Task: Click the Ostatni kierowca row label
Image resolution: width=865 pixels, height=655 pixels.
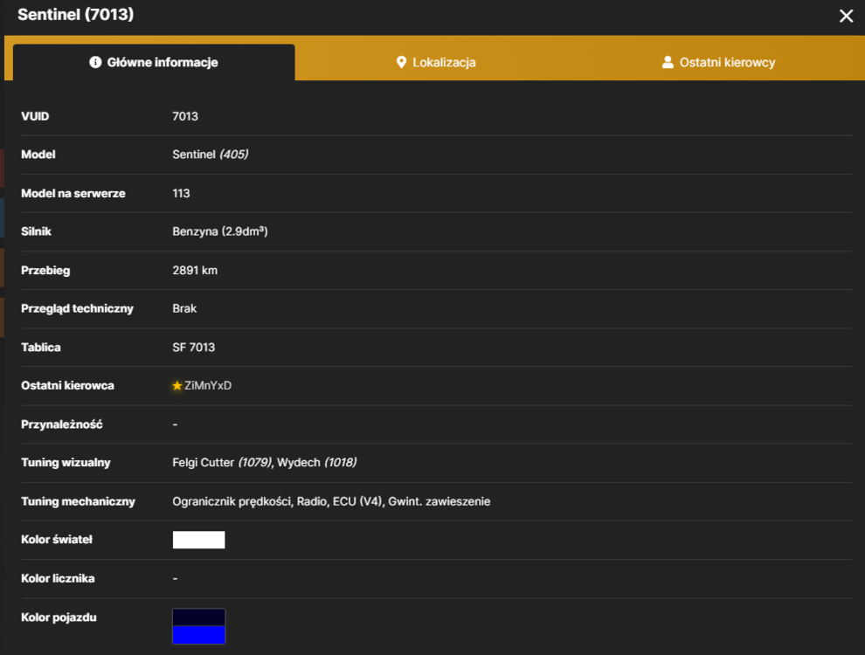Action: (67, 385)
